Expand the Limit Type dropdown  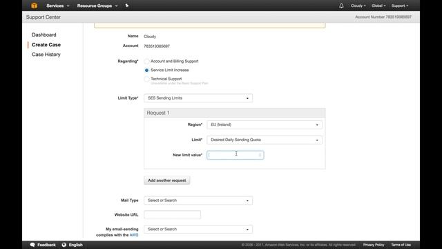(198, 98)
